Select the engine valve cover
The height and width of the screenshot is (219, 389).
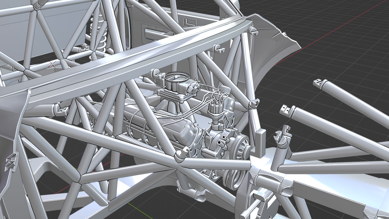171,128
